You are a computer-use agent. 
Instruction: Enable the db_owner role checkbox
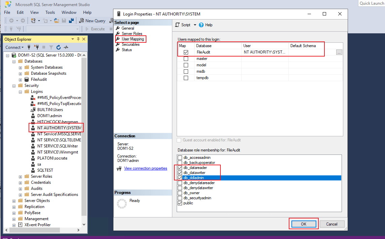180,193
